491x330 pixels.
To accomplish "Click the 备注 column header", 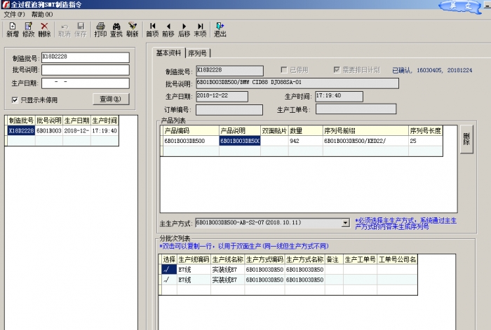I will pyautogui.click(x=334, y=259).
